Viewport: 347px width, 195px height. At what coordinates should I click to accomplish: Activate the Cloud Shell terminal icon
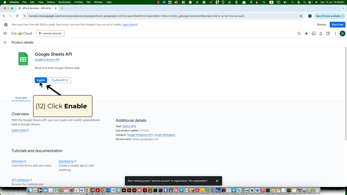pos(314,33)
